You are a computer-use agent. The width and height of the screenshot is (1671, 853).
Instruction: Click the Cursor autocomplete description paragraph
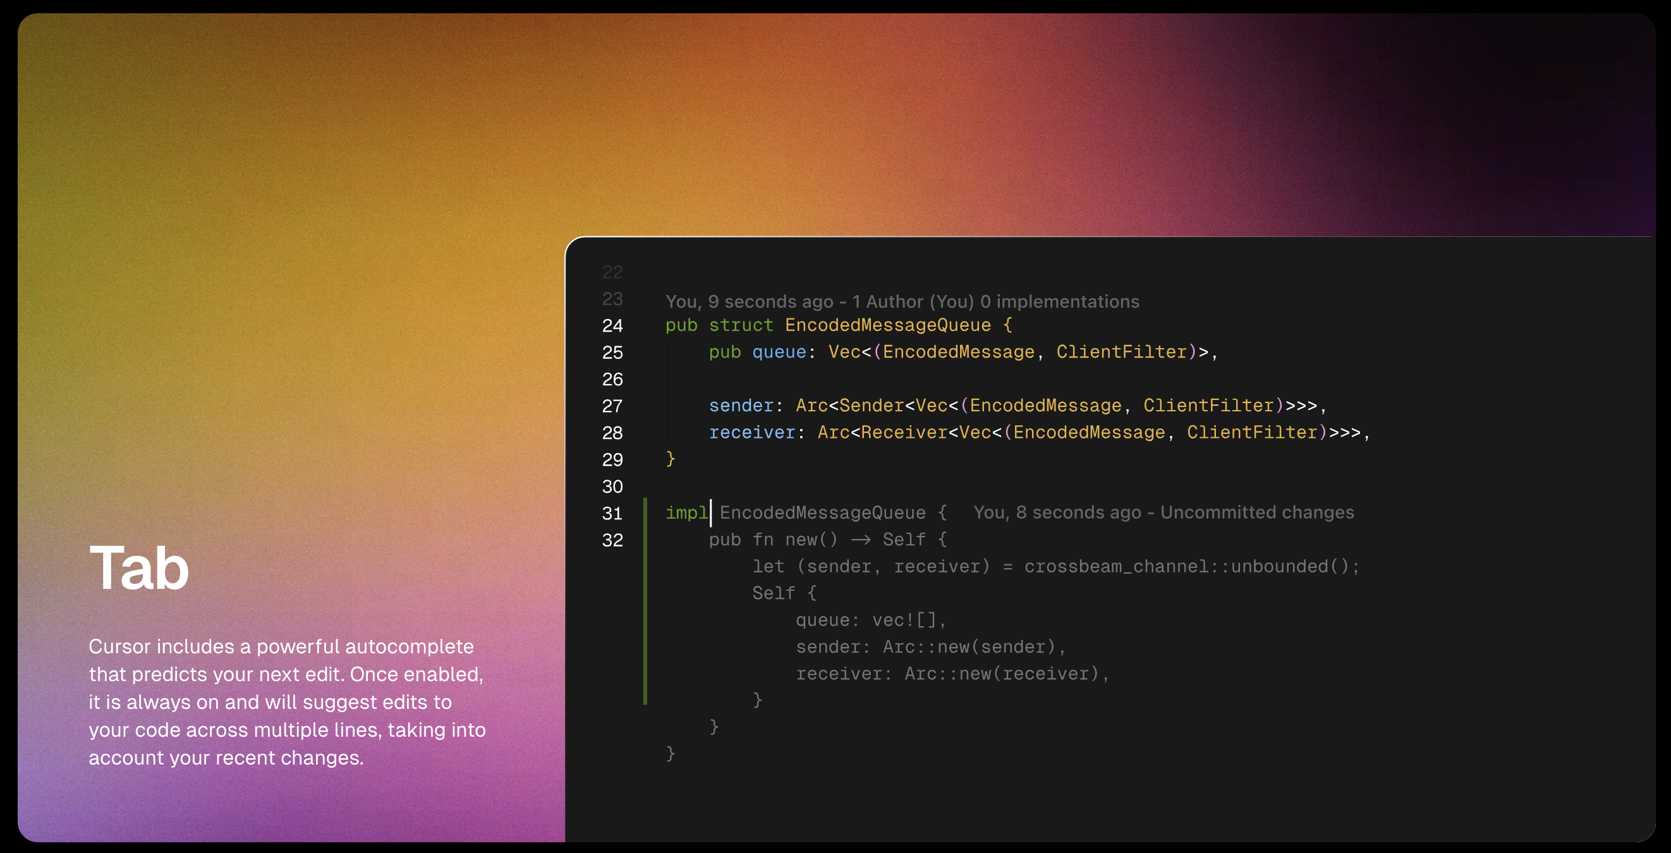pyautogui.click(x=287, y=702)
